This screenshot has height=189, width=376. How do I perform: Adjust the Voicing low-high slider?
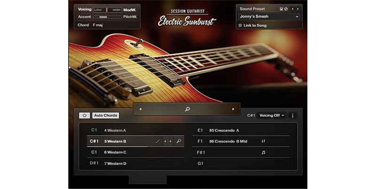pos(108,10)
